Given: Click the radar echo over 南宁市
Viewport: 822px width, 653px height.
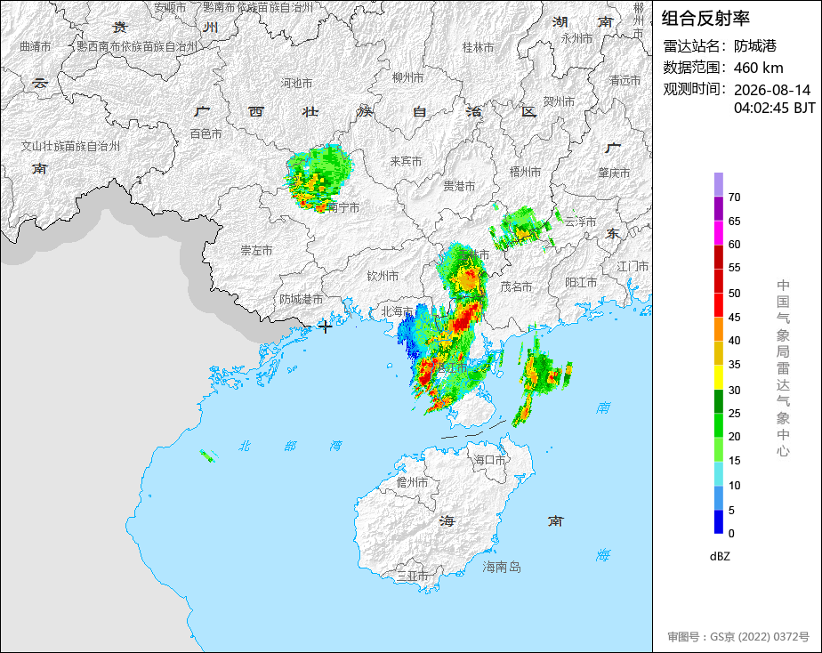Looking at the screenshot, I should (318, 178).
